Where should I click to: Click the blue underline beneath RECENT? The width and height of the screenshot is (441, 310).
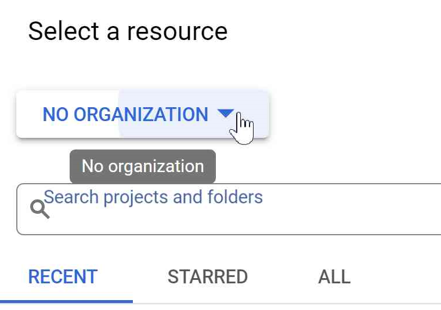pos(66,301)
